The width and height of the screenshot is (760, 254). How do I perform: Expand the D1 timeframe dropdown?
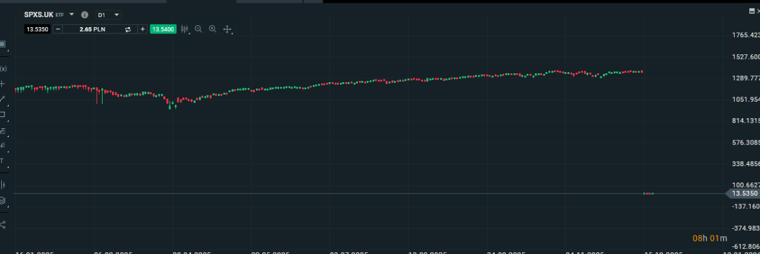click(x=117, y=14)
